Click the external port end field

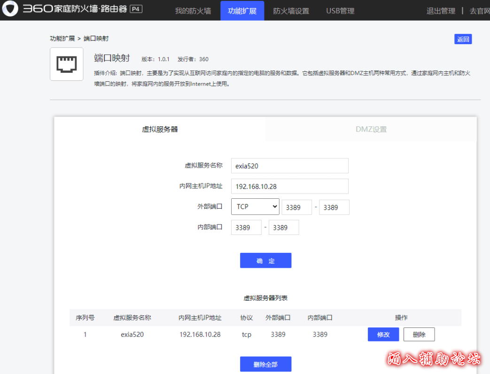(x=334, y=207)
